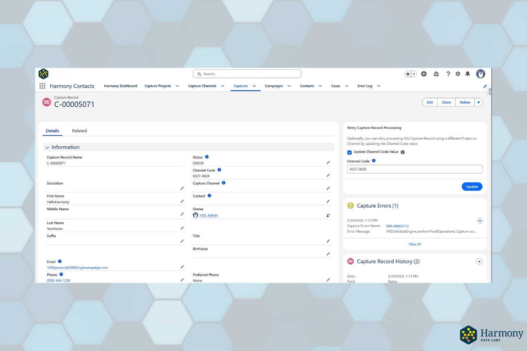Edit the Email field pencil

[182, 267]
